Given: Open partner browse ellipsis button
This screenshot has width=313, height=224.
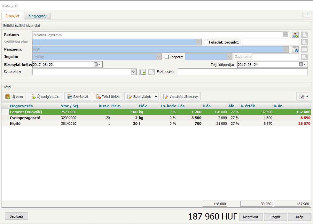Looking at the screenshot, I should (286, 35).
